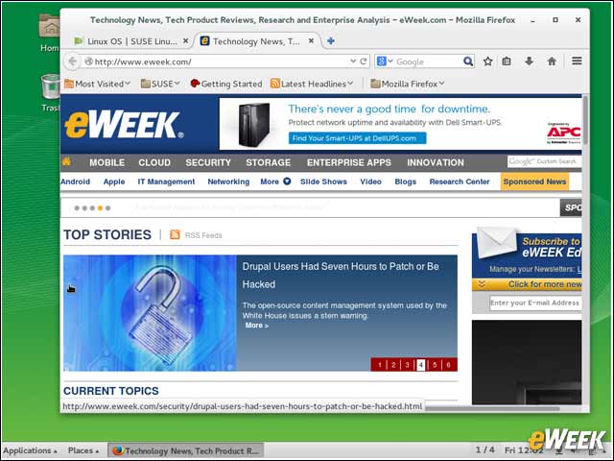The height and width of the screenshot is (461, 614).
Task: Open the STORAGE nav section
Action: (269, 162)
